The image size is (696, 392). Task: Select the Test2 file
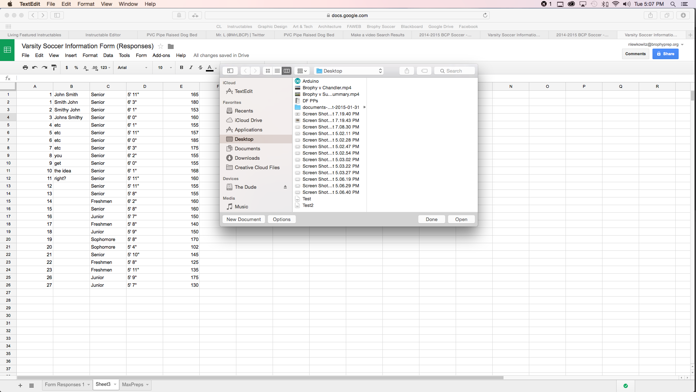coord(308,205)
